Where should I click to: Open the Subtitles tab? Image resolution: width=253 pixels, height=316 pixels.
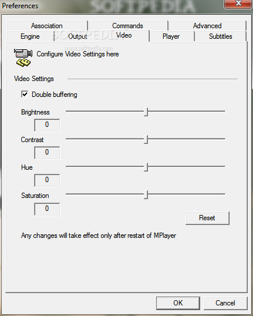point(221,36)
